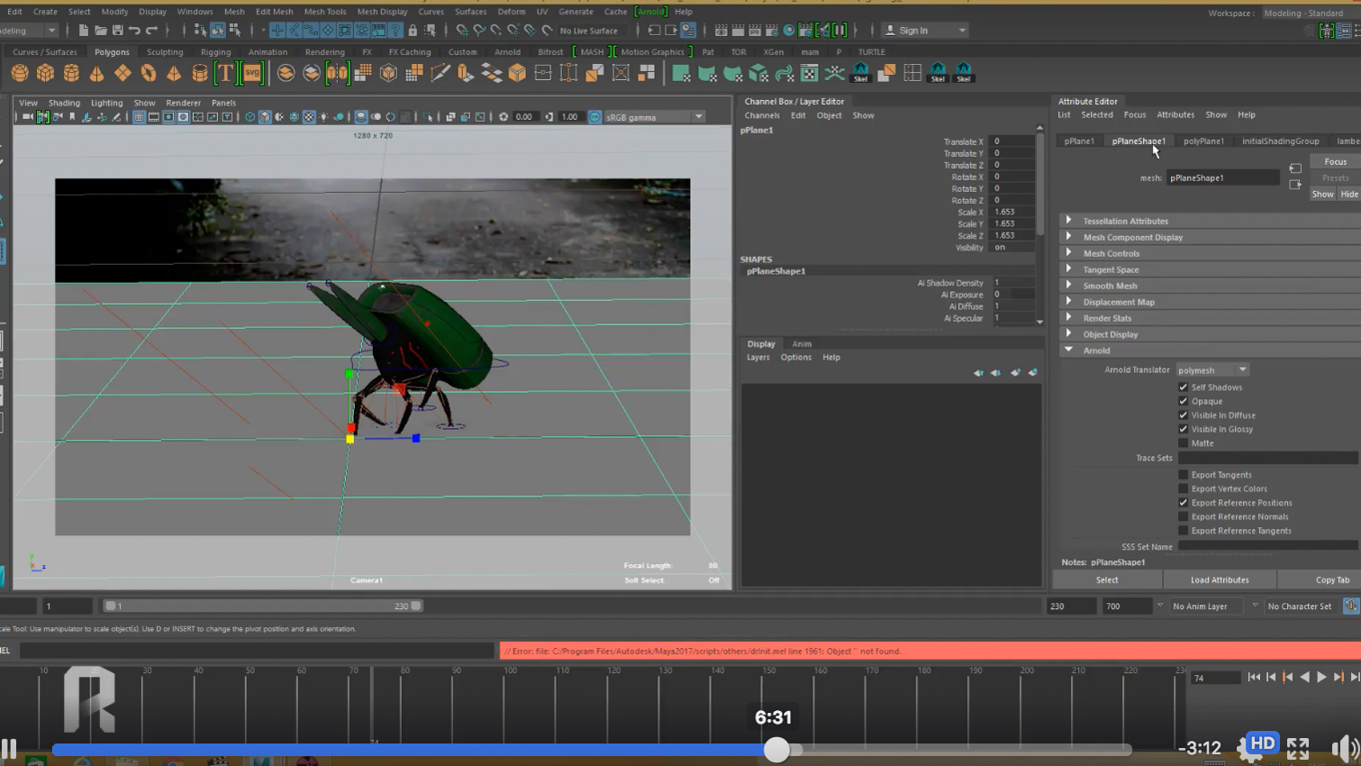This screenshot has width=1361, height=766.
Task: Open the Arnold Translator polymesh dropdown
Action: 1212,370
